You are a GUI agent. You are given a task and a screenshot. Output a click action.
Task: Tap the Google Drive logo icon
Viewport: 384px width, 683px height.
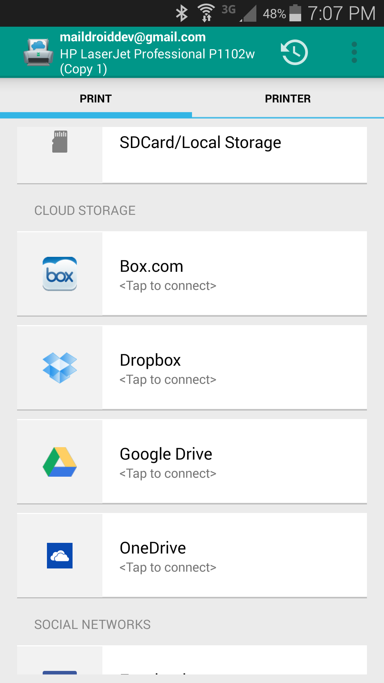pyautogui.click(x=60, y=462)
